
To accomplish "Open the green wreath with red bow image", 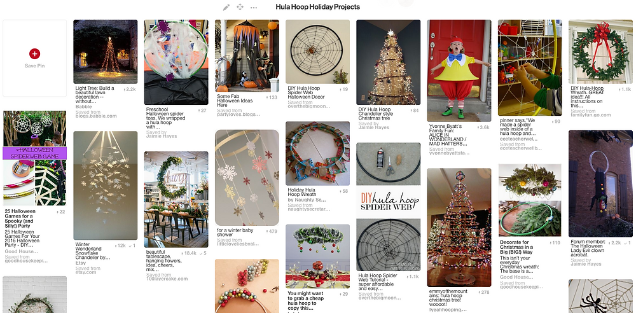I will click(600, 52).
